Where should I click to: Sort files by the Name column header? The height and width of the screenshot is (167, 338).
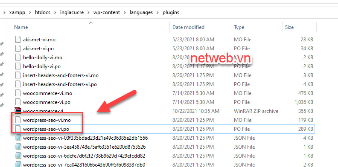21,27
